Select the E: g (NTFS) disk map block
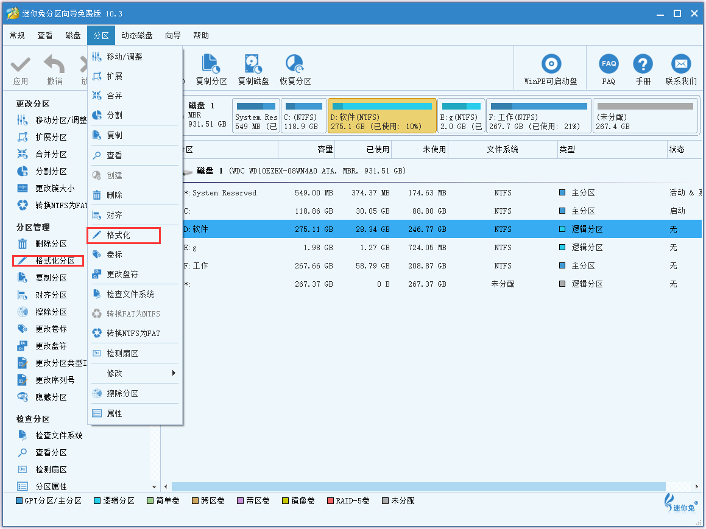Screen dimensions: 706x529 click(x=461, y=116)
